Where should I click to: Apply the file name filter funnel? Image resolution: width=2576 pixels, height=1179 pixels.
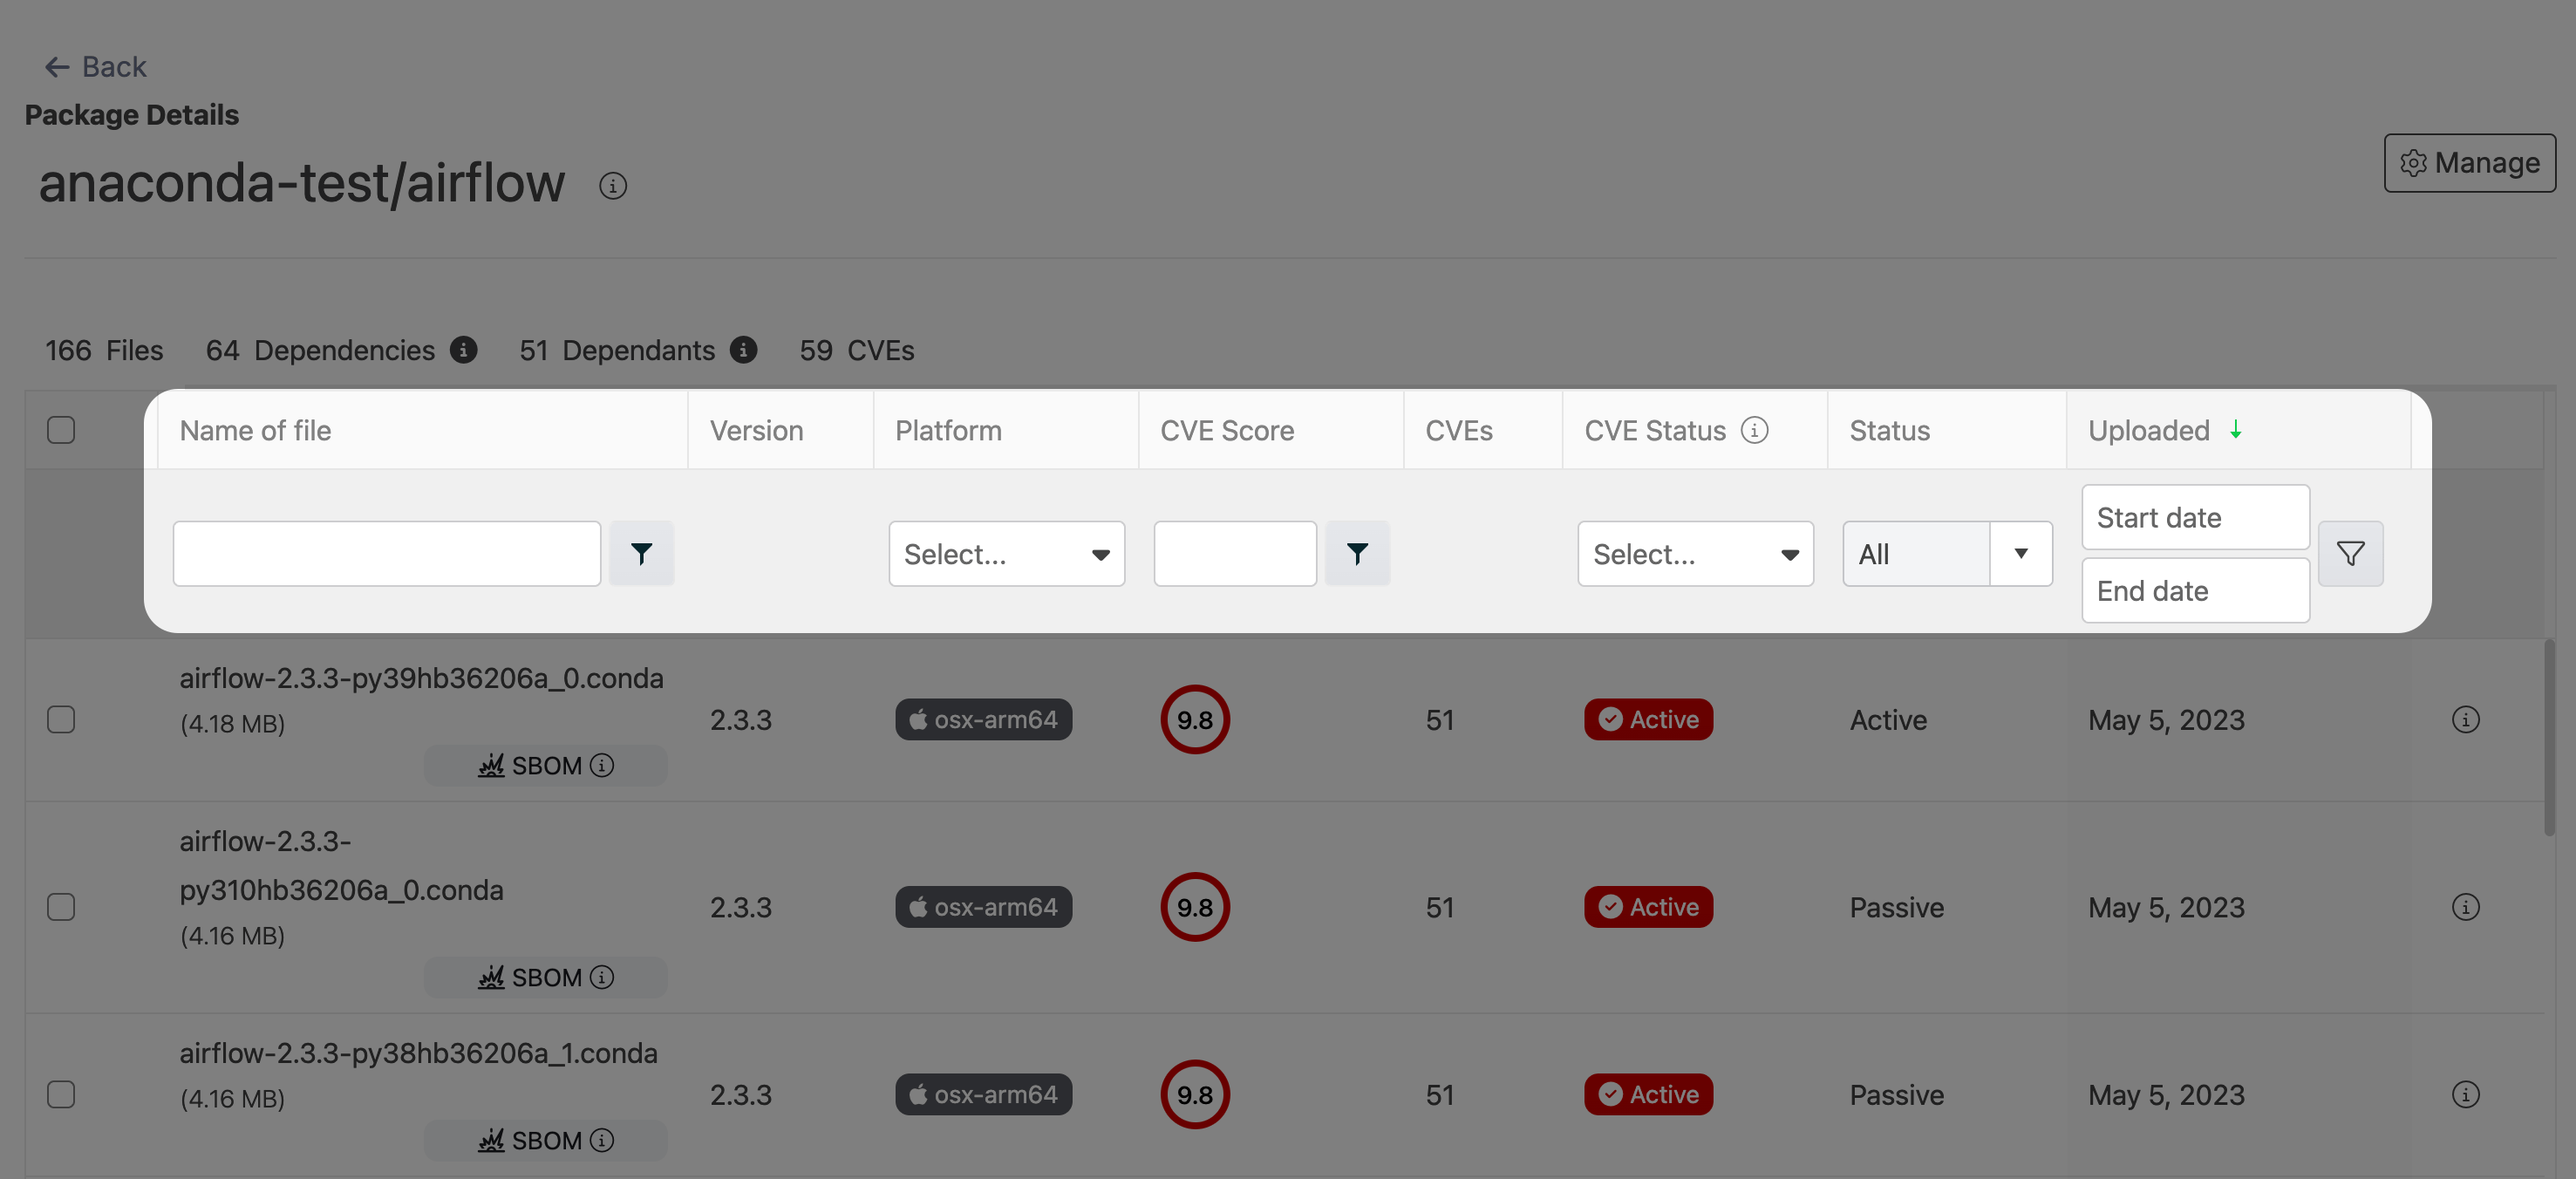pos(642,553)
